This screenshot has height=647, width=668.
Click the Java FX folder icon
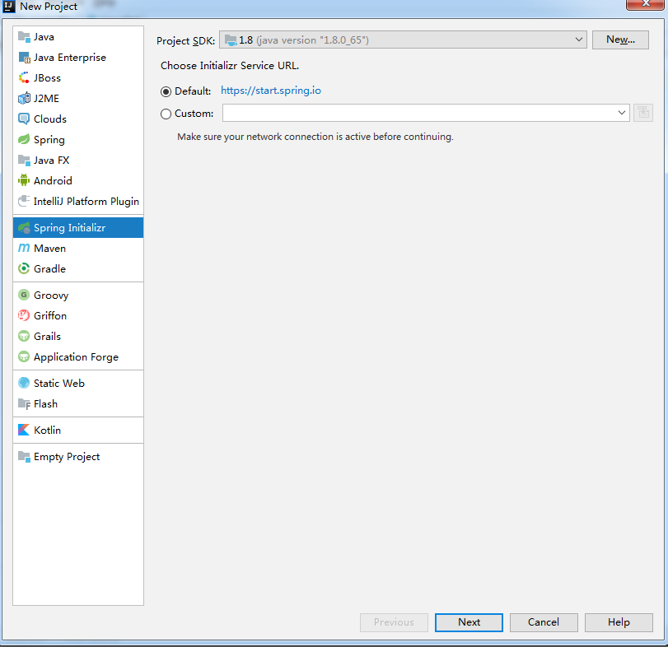24,160
